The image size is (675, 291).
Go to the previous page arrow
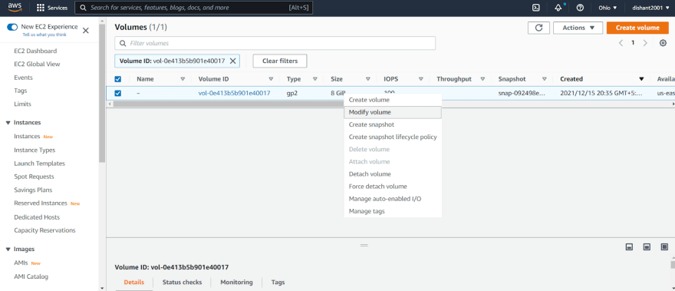coord(621,43)
